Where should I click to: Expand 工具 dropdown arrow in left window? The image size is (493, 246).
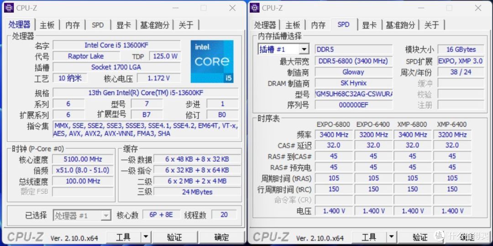[x=146, y=237]
